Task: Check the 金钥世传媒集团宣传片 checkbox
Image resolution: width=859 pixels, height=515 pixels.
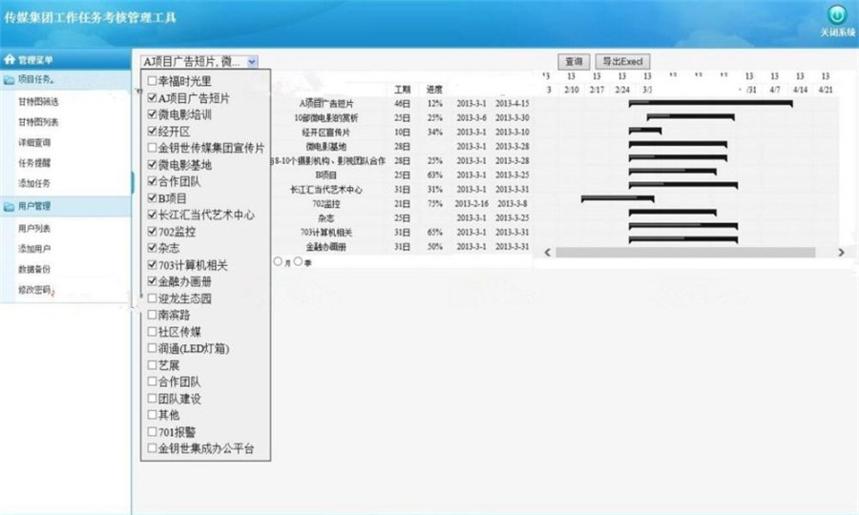Action: pos(152,148)
